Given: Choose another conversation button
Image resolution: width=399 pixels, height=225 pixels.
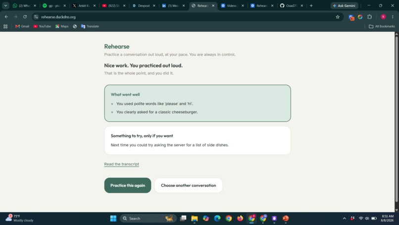Looking at the screenshot, I should tap(188, 185).
